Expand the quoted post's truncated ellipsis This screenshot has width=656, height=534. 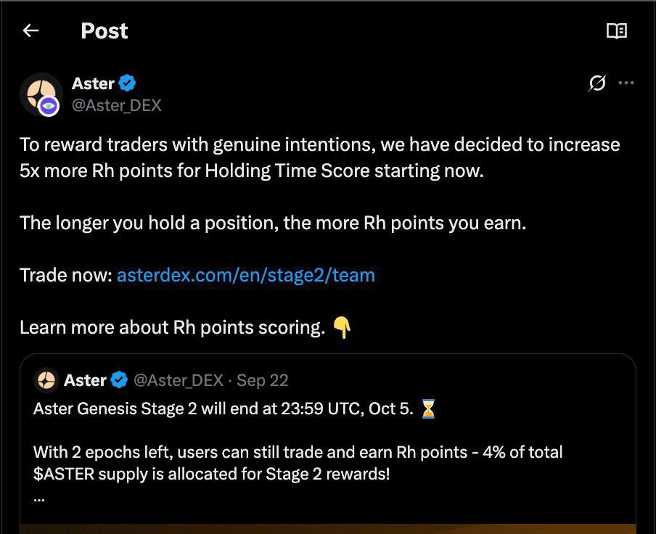pyautogui.click(x=39, y=499)
